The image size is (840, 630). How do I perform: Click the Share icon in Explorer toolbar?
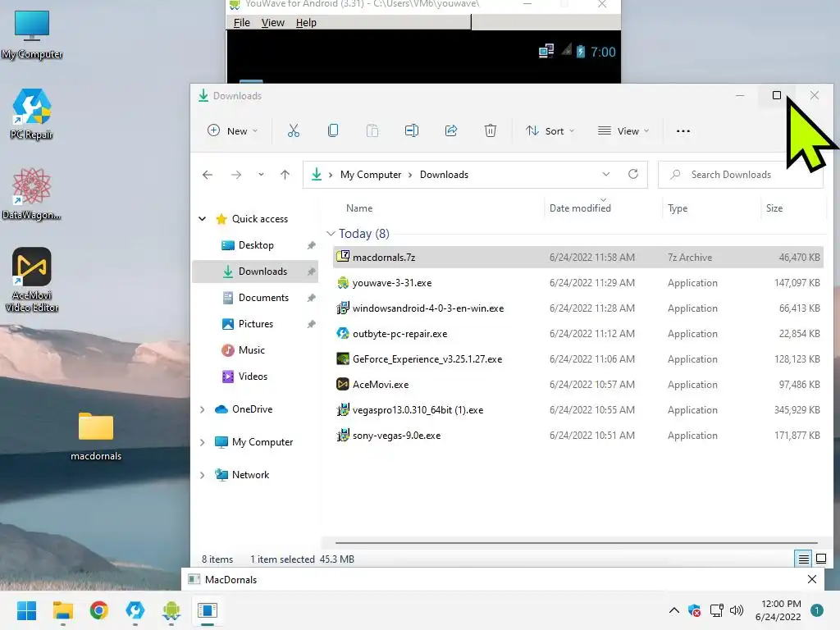pyautogui.click(x=451, y=130)
